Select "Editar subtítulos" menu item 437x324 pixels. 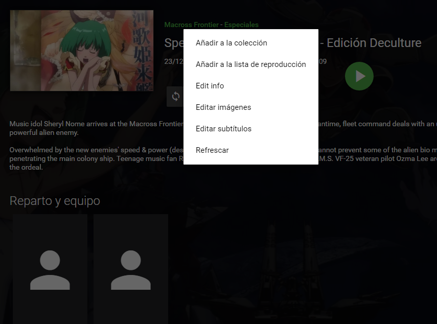(251, 129)
